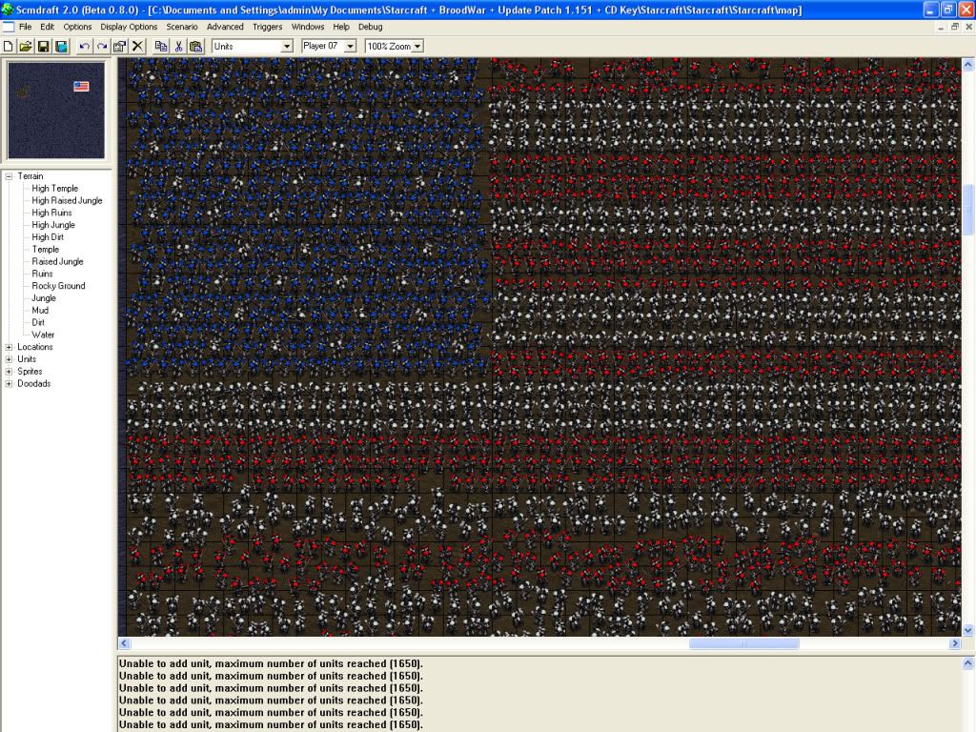Image resolution: width=976 pixels, height=732 pixels.
Task: Click the map vertical scrollbar down arrow
Action: coord(968,630)
